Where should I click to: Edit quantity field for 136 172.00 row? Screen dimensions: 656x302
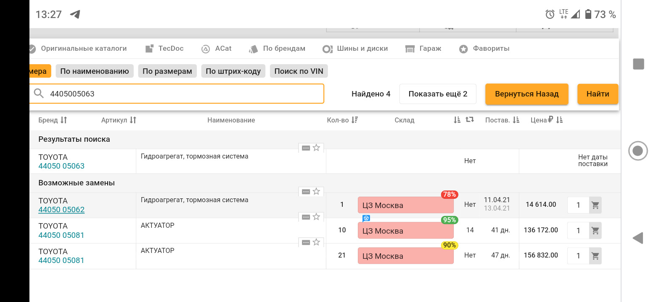coord(578,231)
